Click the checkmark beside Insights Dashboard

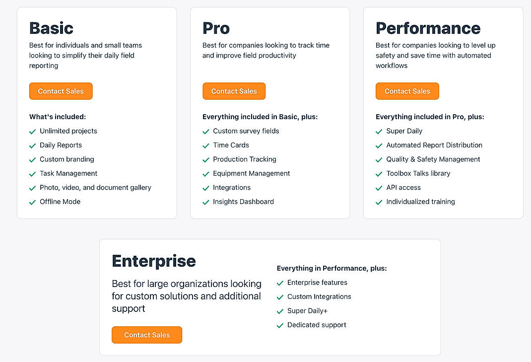(205, 202)
